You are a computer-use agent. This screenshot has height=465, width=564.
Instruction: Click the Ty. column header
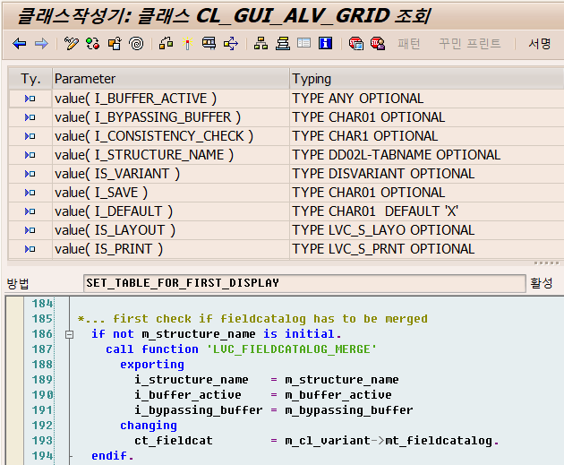click(x=30, y=79)
